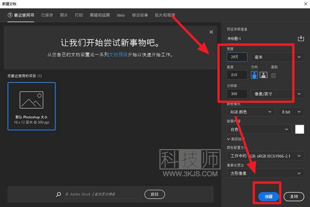This screenshot has height=207, width=310.
Task: Close the 新建文档 dialog window
Action: coord(305,4)
